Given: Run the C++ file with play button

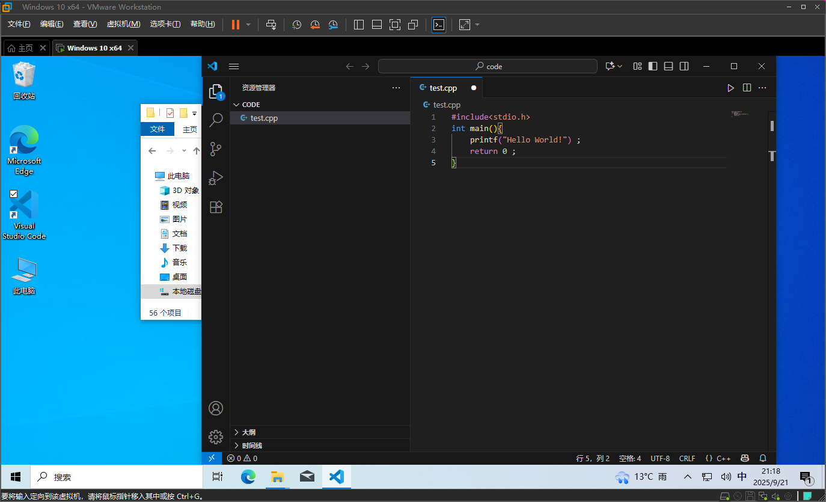Looking at the screenshot, I should [x=730, y=88].
